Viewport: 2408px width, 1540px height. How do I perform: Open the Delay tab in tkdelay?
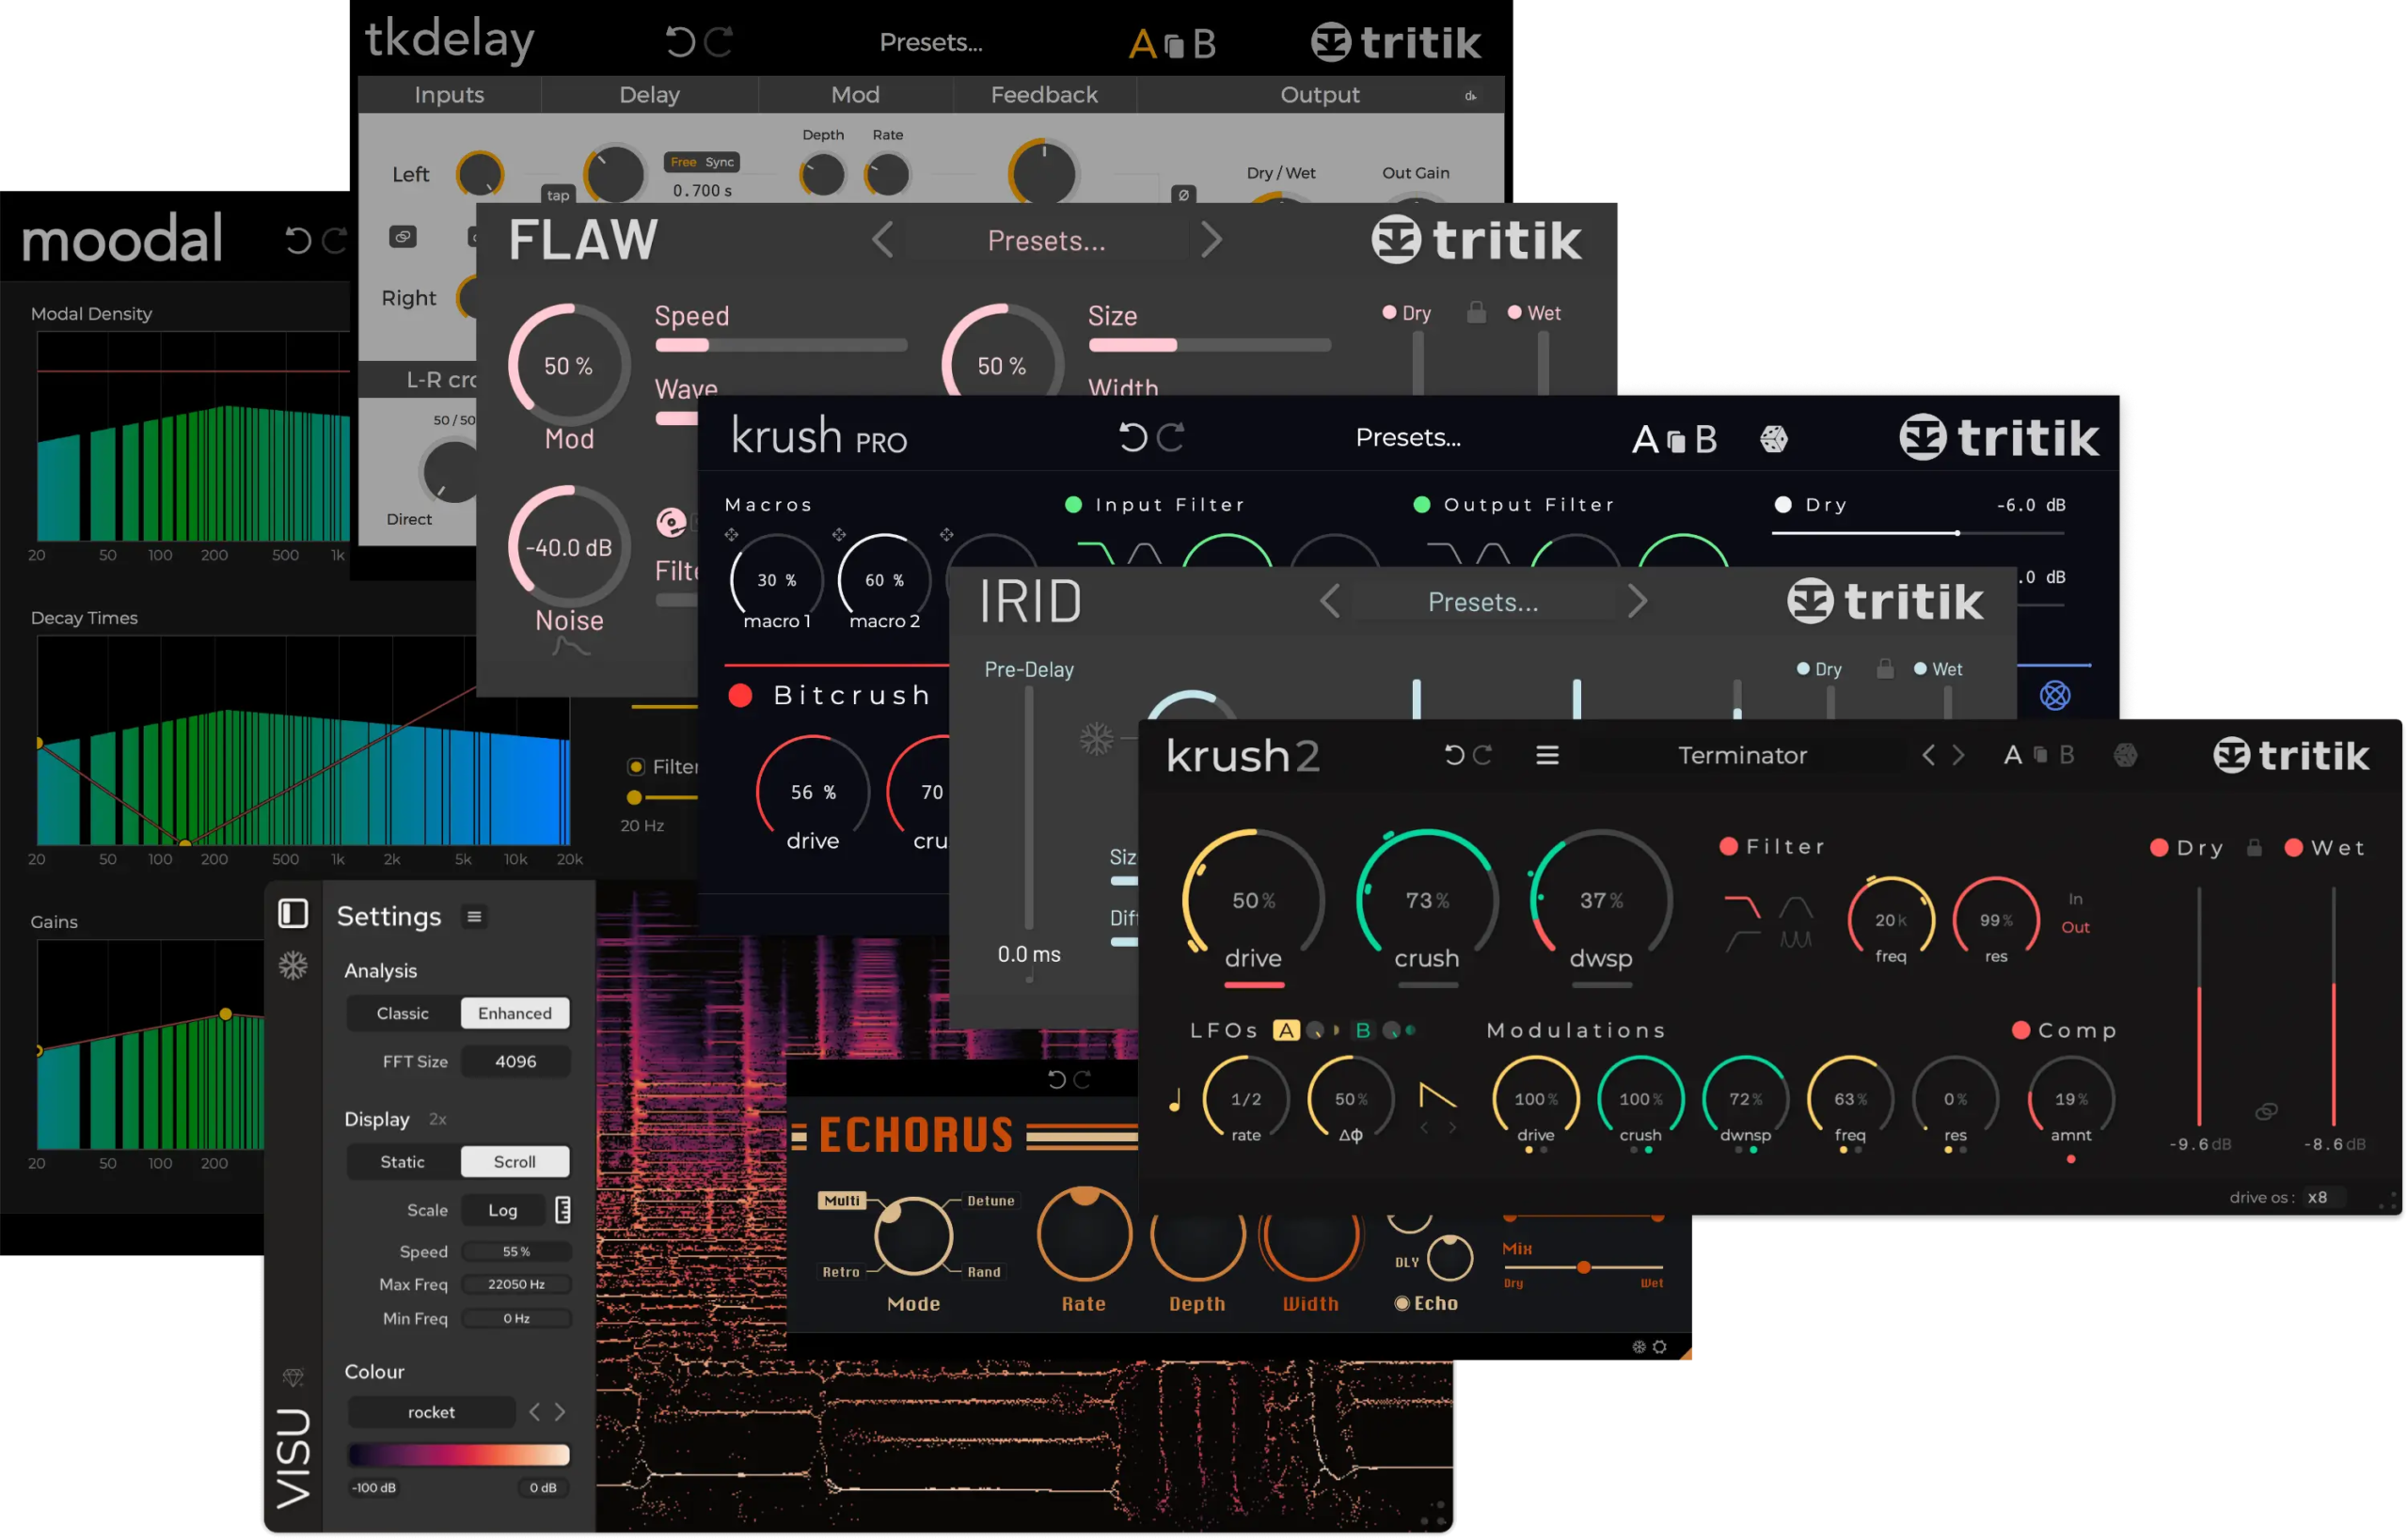tap(649, 95)
